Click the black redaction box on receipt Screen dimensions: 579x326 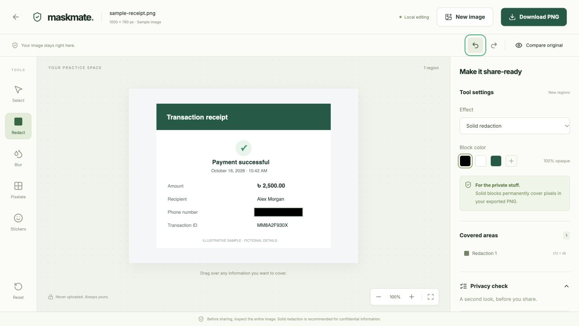click(278, 212)
